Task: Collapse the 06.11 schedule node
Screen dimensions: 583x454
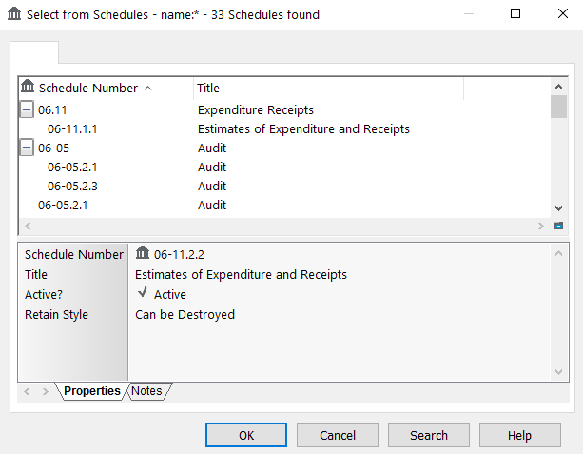Action: [27, 109]
